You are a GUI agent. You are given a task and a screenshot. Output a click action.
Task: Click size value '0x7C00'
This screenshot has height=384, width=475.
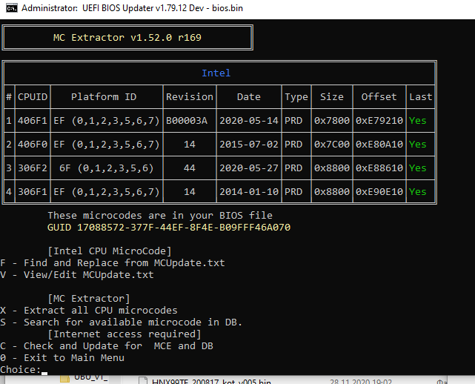[x=332, y=145]
